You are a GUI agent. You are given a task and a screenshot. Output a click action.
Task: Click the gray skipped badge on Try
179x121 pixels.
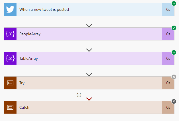coord(174,77)
